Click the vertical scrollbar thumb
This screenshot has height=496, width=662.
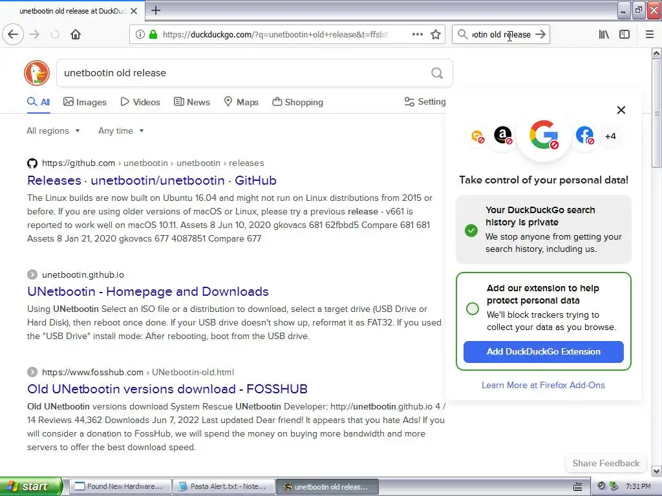coord(656,113)
